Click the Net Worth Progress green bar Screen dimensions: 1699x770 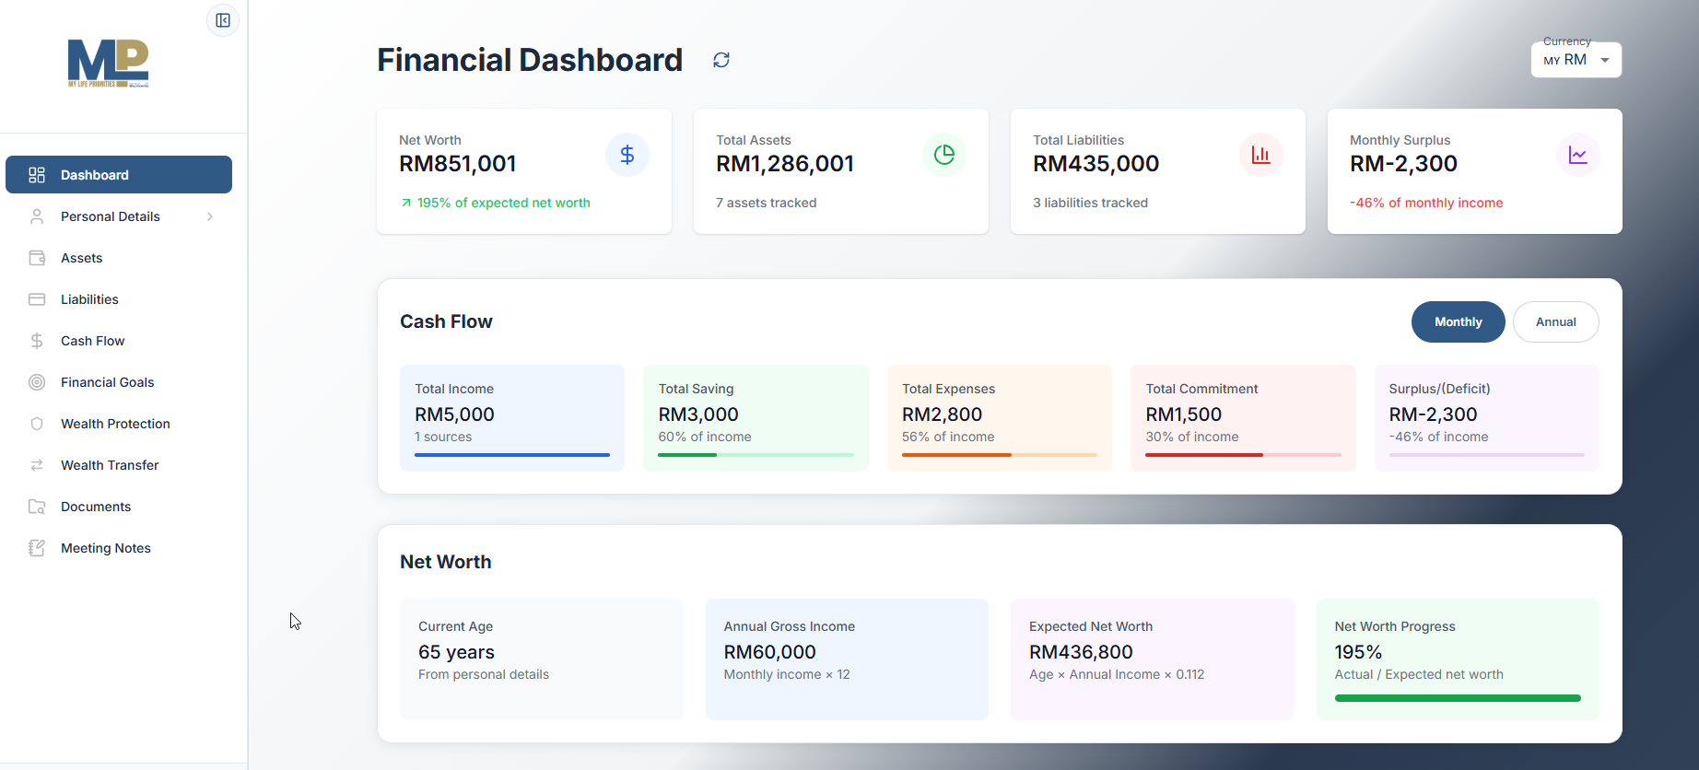click(1458, 698)
